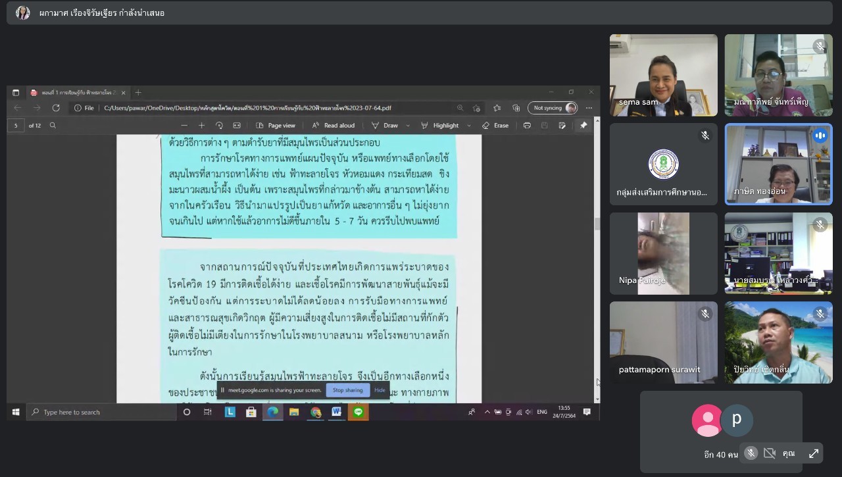Toggle Read aloud in the PDF toolbar
This screenshot has width=842, height=477.
click(334, 126)
